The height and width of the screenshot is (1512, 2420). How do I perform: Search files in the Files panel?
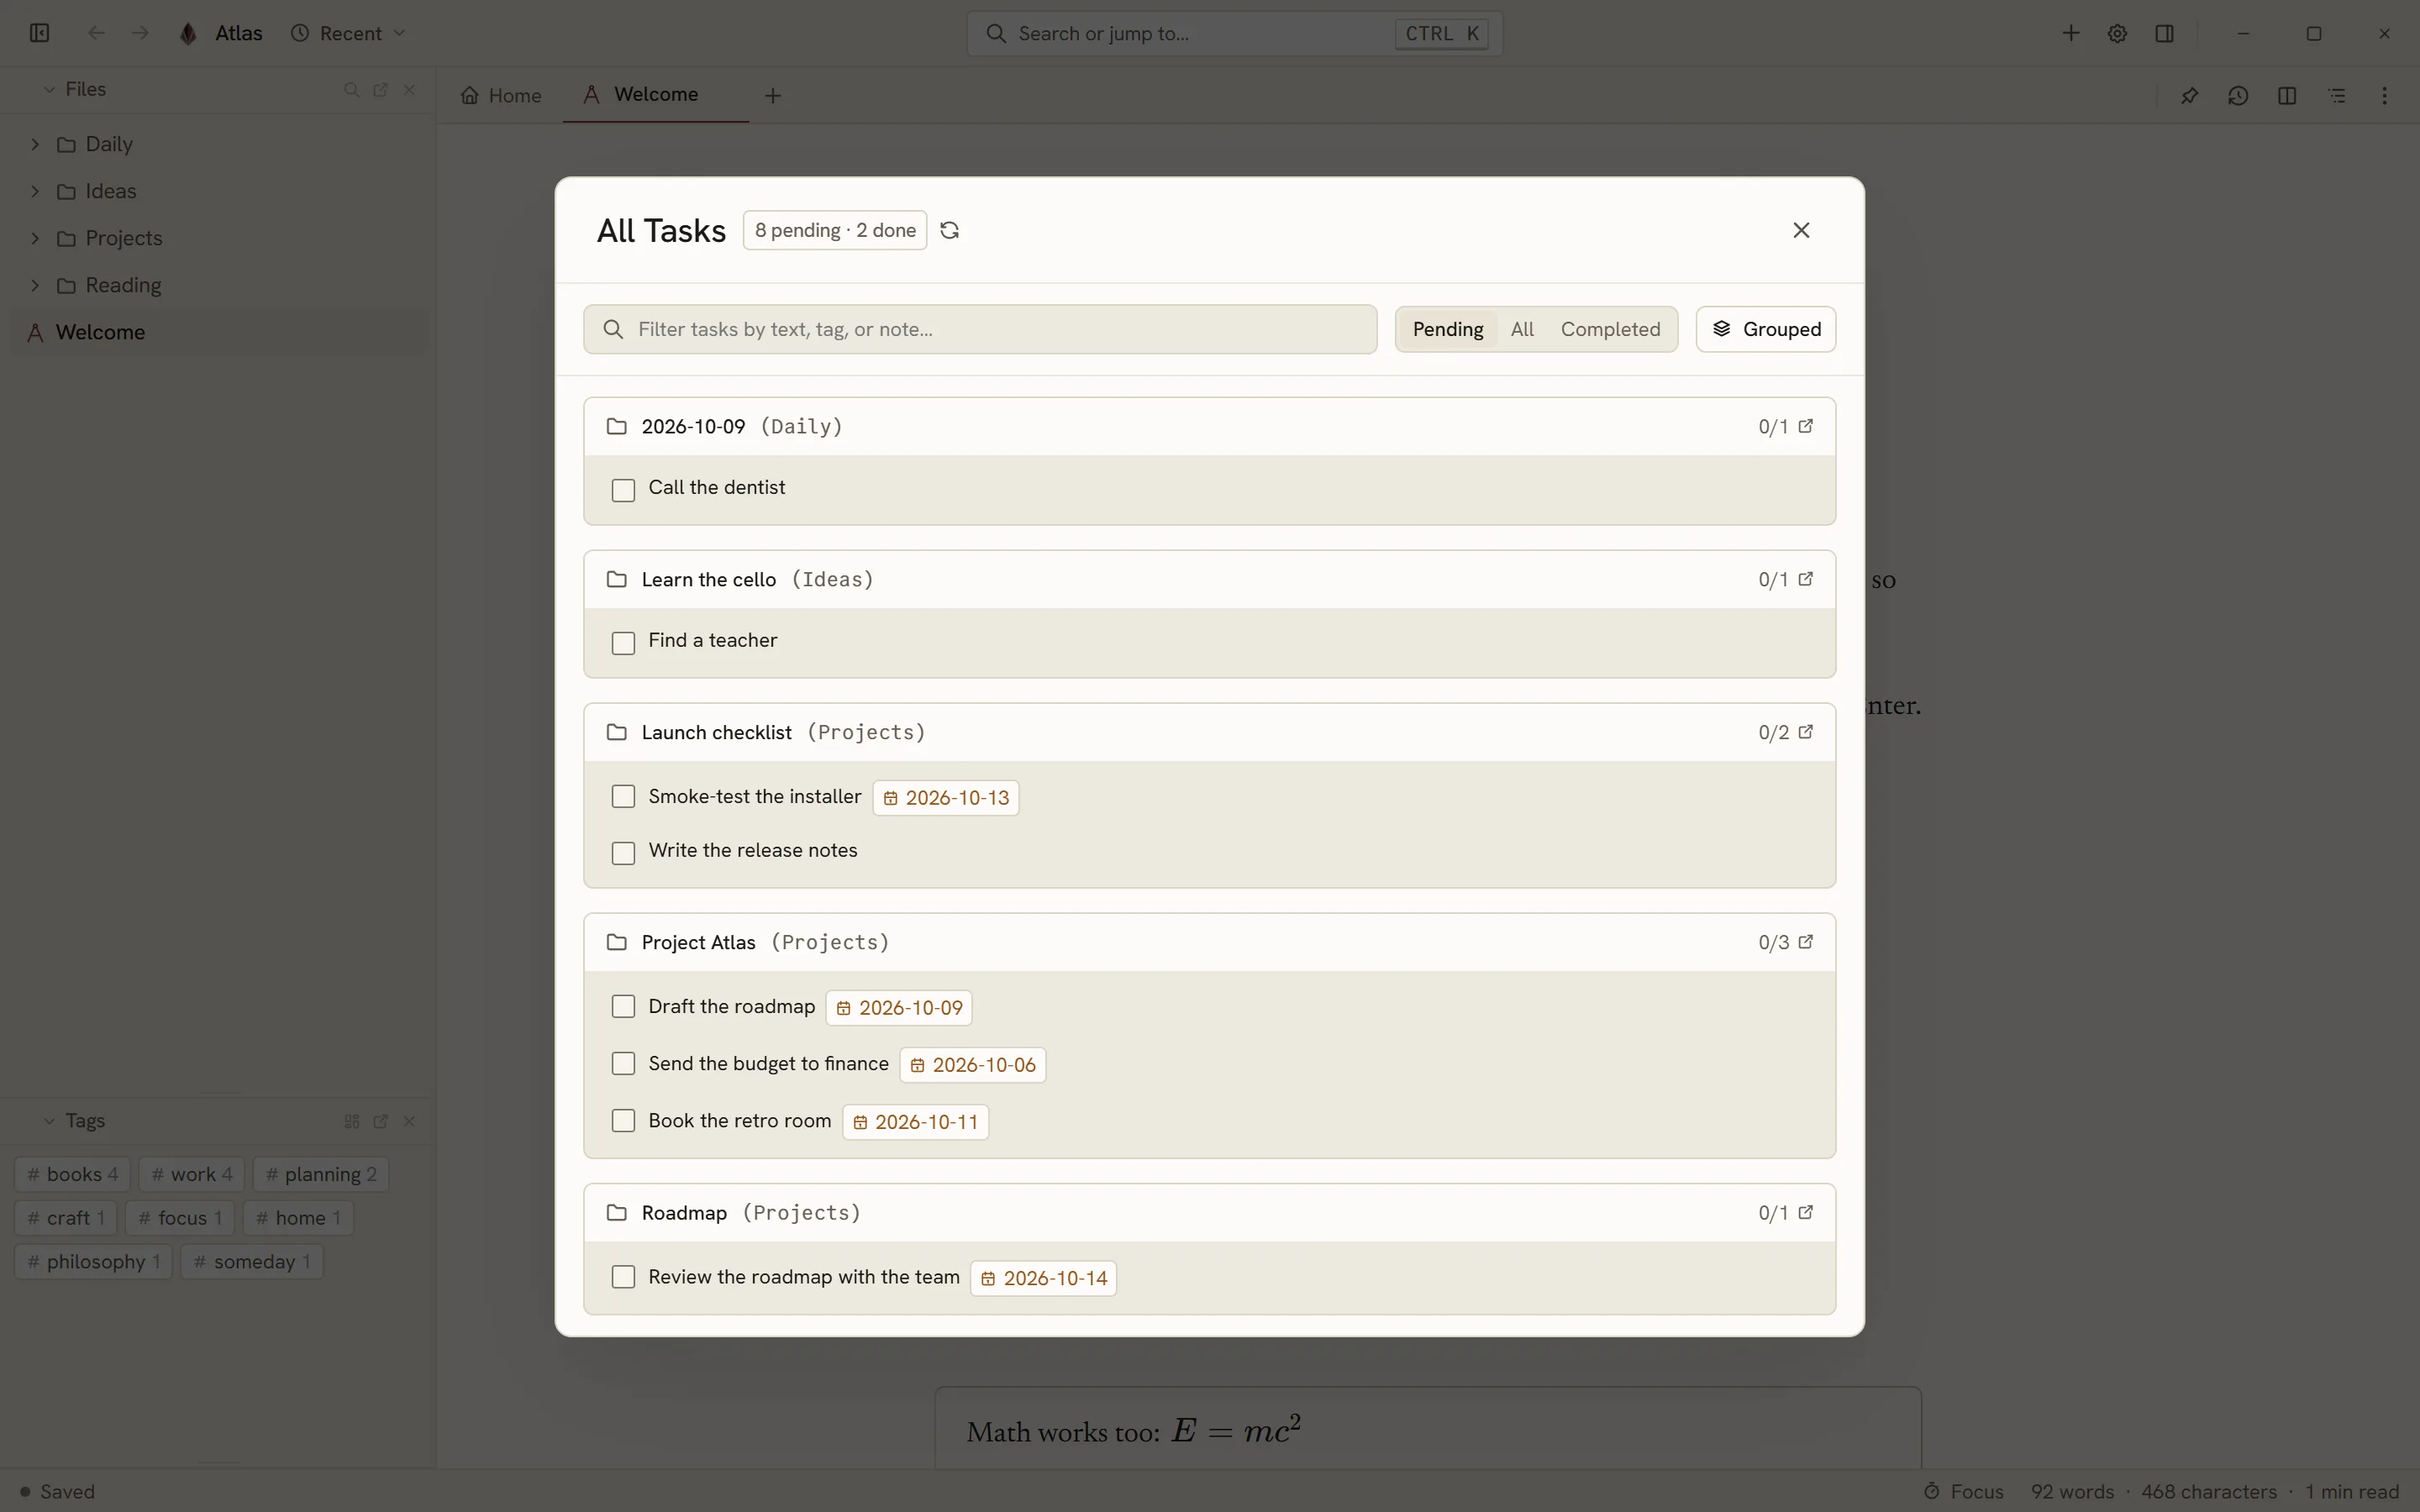[351, 89]
